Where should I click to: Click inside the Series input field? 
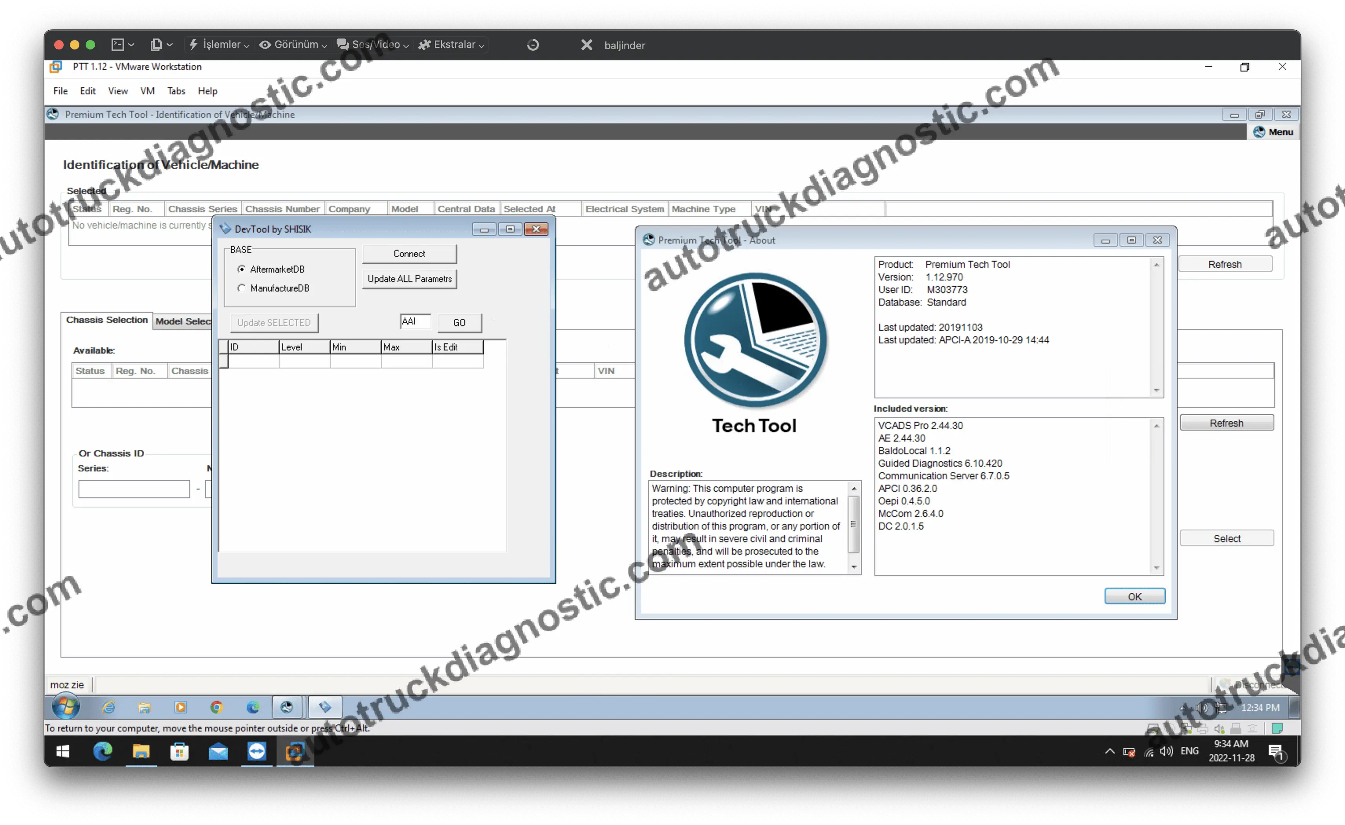tap(134, 489)
